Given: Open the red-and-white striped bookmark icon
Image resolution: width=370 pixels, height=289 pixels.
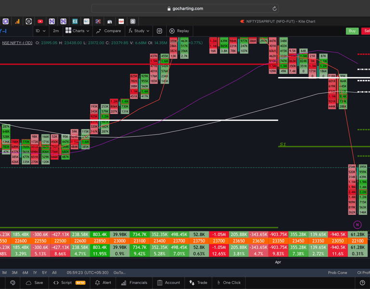Looking at the screenshot, I should click(121, 22).
